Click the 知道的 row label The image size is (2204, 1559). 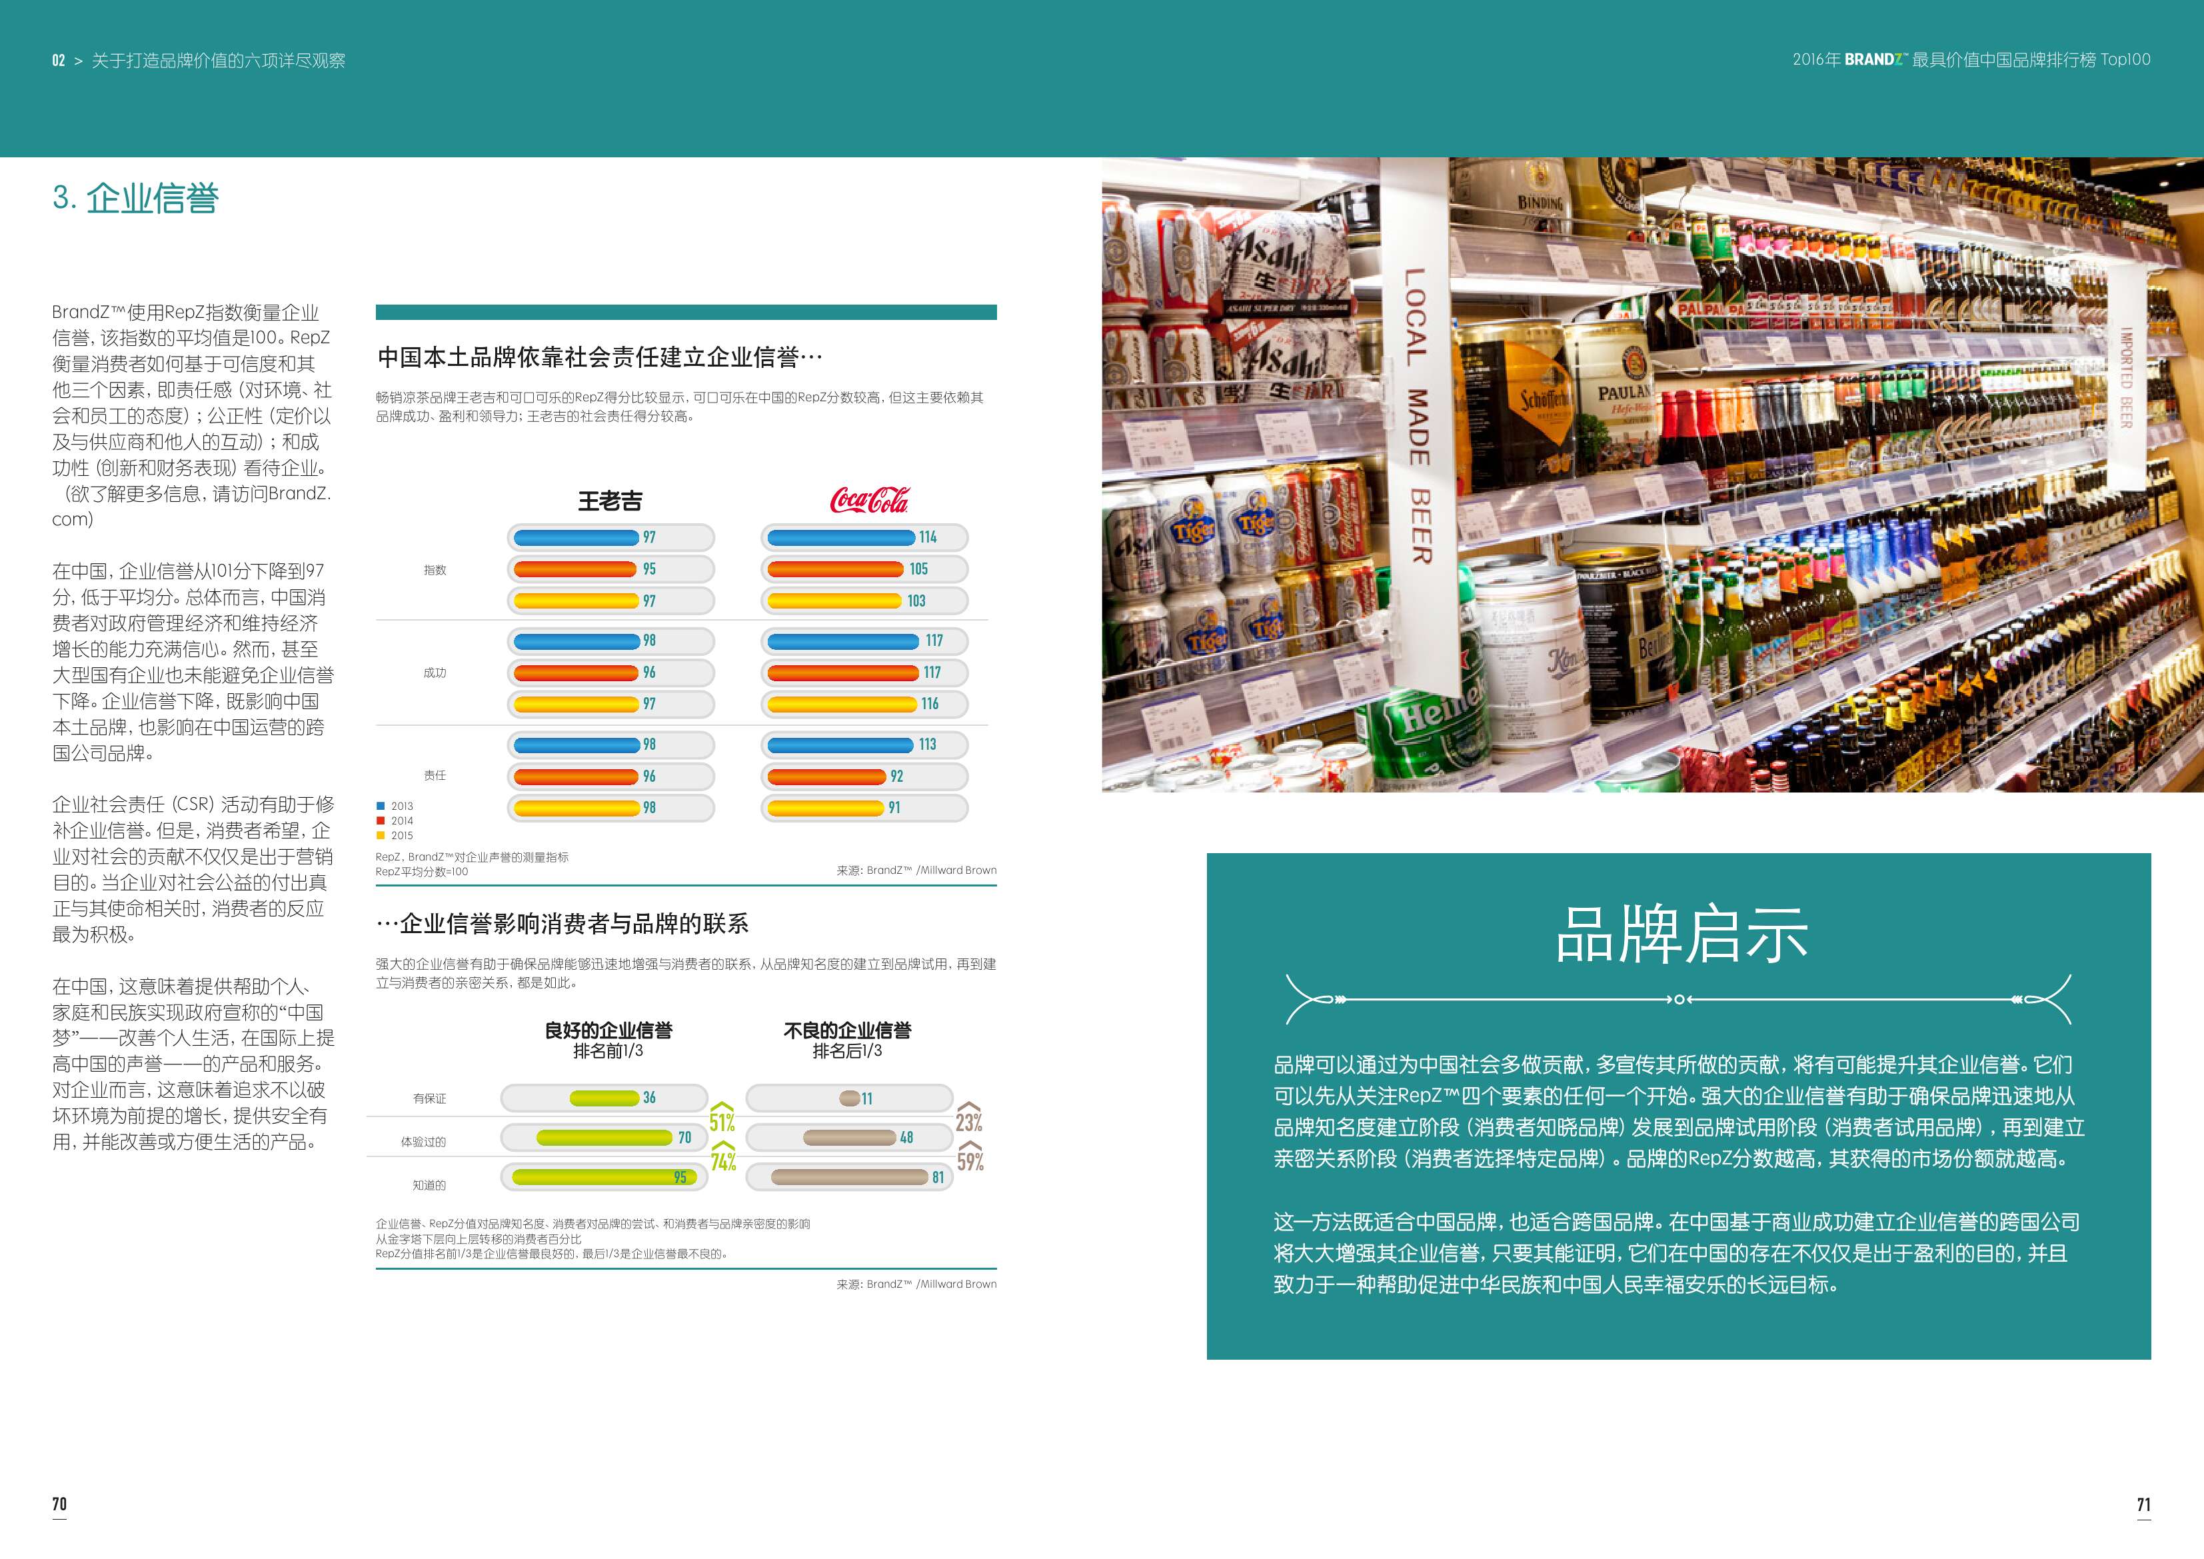point(429,1186)
